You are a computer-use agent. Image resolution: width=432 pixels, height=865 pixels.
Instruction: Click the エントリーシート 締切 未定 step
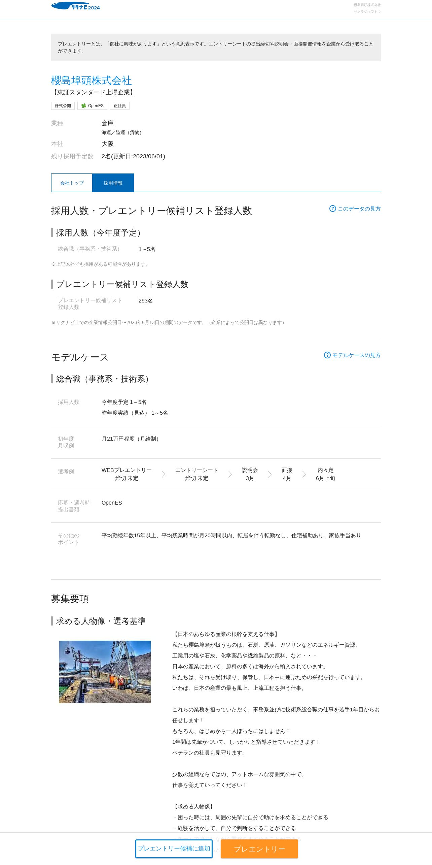tap(196, 474)
